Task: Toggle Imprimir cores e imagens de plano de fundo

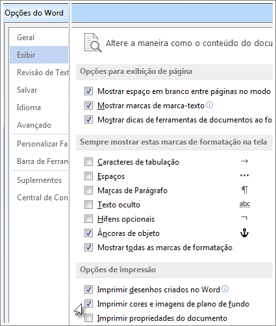Action: click(88, 304)
